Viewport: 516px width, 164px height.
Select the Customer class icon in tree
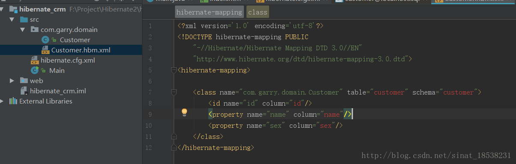coord(45,40)
